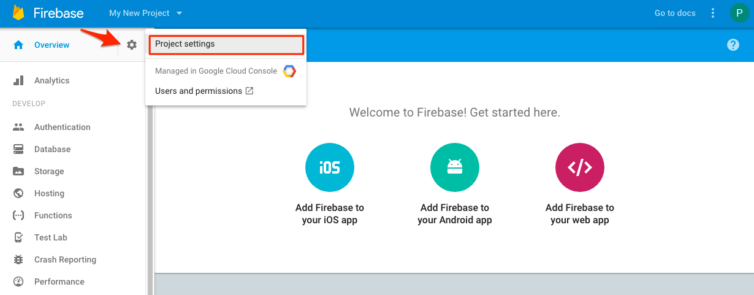Image resolution: width=754 pixels, height=295 pixels.
Task: Open the Analytics section
Action: click(51, 80)
